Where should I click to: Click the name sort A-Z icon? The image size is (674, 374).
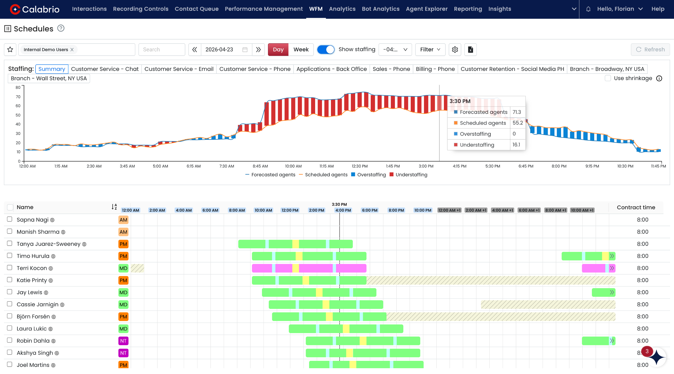click(114, 207)
